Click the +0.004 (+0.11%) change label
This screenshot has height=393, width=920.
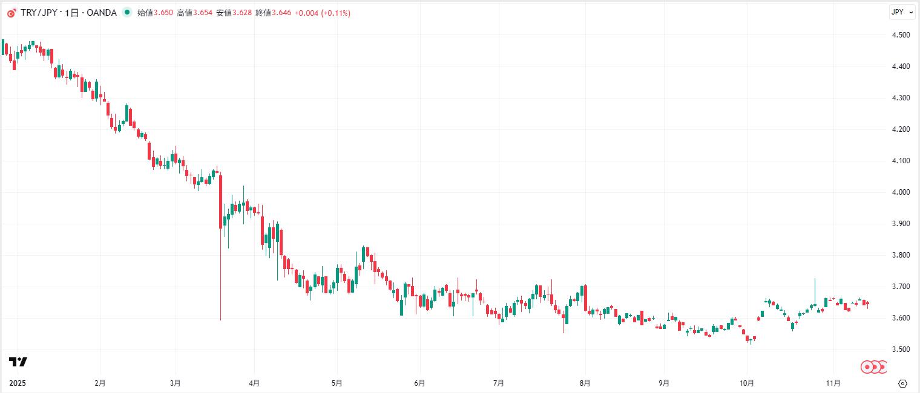(x=322, y=13)
